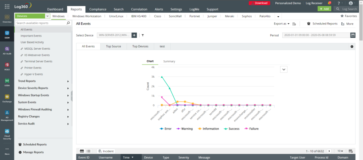Switch to Top Source tab

click(x=113, y=46)
